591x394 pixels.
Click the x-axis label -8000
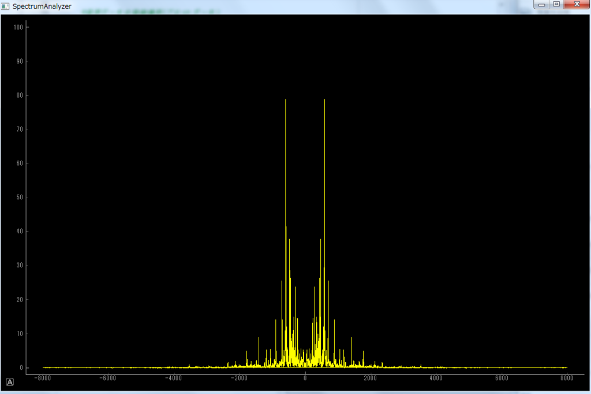(x=42, y=378)
